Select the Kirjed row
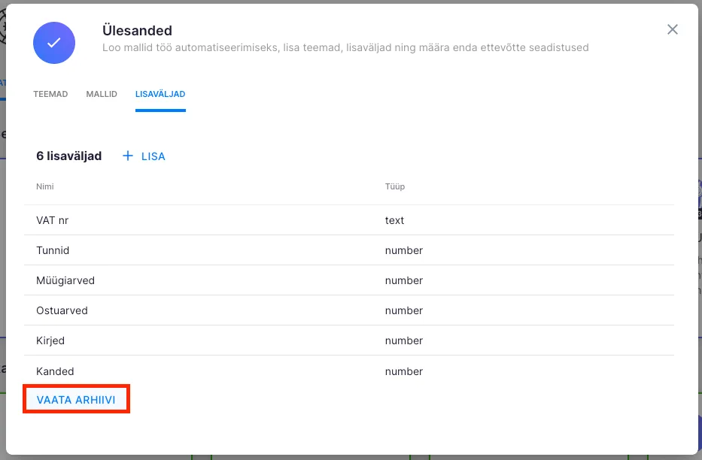This screenshot has width=702, height=460. [x=50, y=340]
